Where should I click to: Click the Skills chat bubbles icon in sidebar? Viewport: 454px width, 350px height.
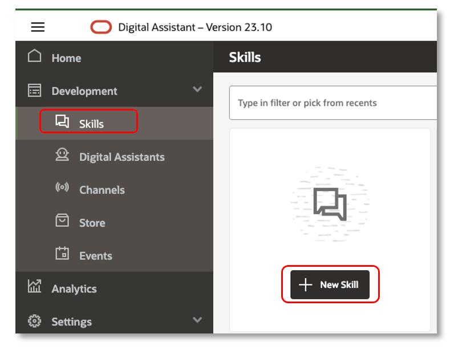(62, 121)
